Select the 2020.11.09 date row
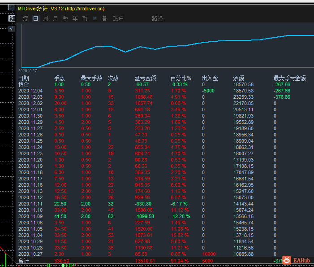 tap(30, 216)
